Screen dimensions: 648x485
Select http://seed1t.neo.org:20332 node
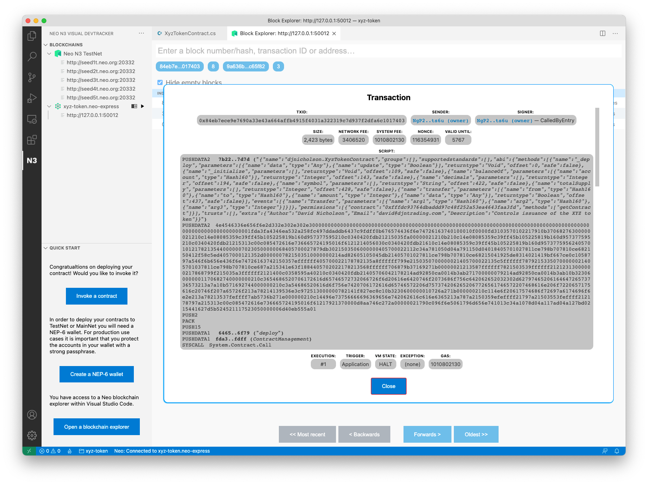point(101,63)
